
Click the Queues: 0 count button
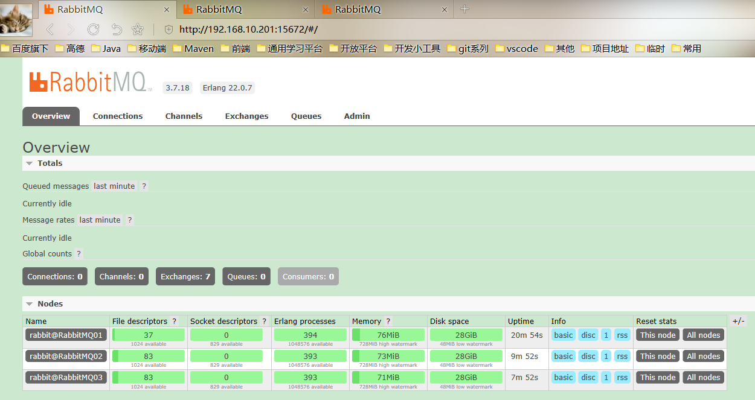[x=246, y=277]
